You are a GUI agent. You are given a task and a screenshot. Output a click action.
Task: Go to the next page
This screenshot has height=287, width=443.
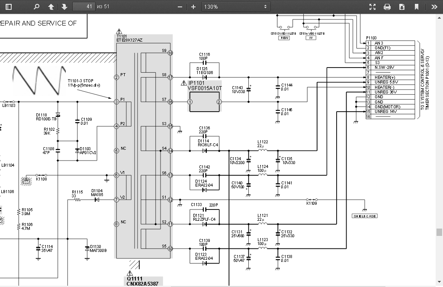[64, 7]
